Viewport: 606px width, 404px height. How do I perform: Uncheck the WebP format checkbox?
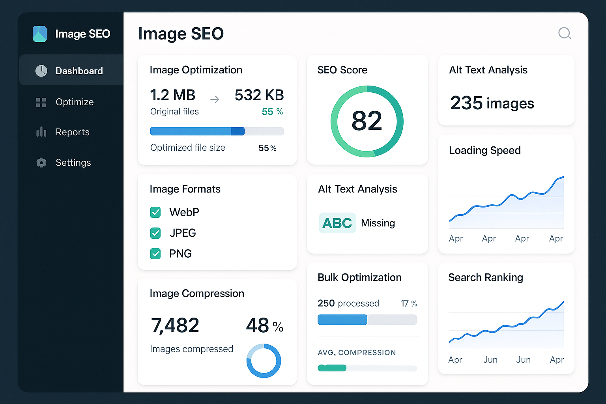(155, 212)
